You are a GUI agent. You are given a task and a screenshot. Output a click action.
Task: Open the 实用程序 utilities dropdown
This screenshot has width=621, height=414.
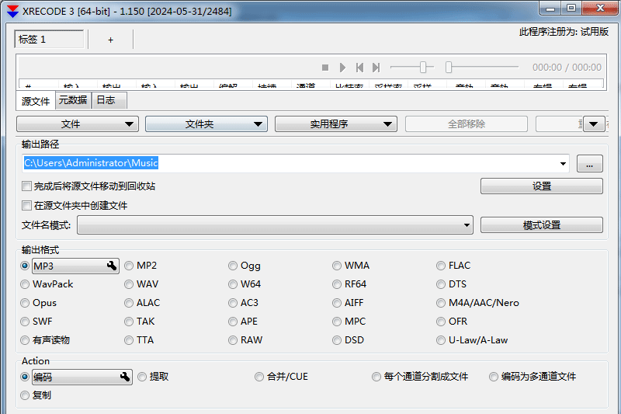[336, 124]
